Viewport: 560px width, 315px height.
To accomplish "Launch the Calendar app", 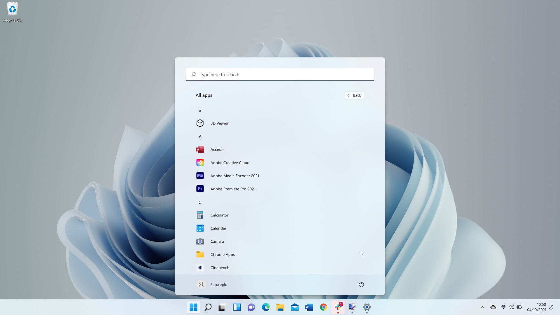I will (218, 228).
